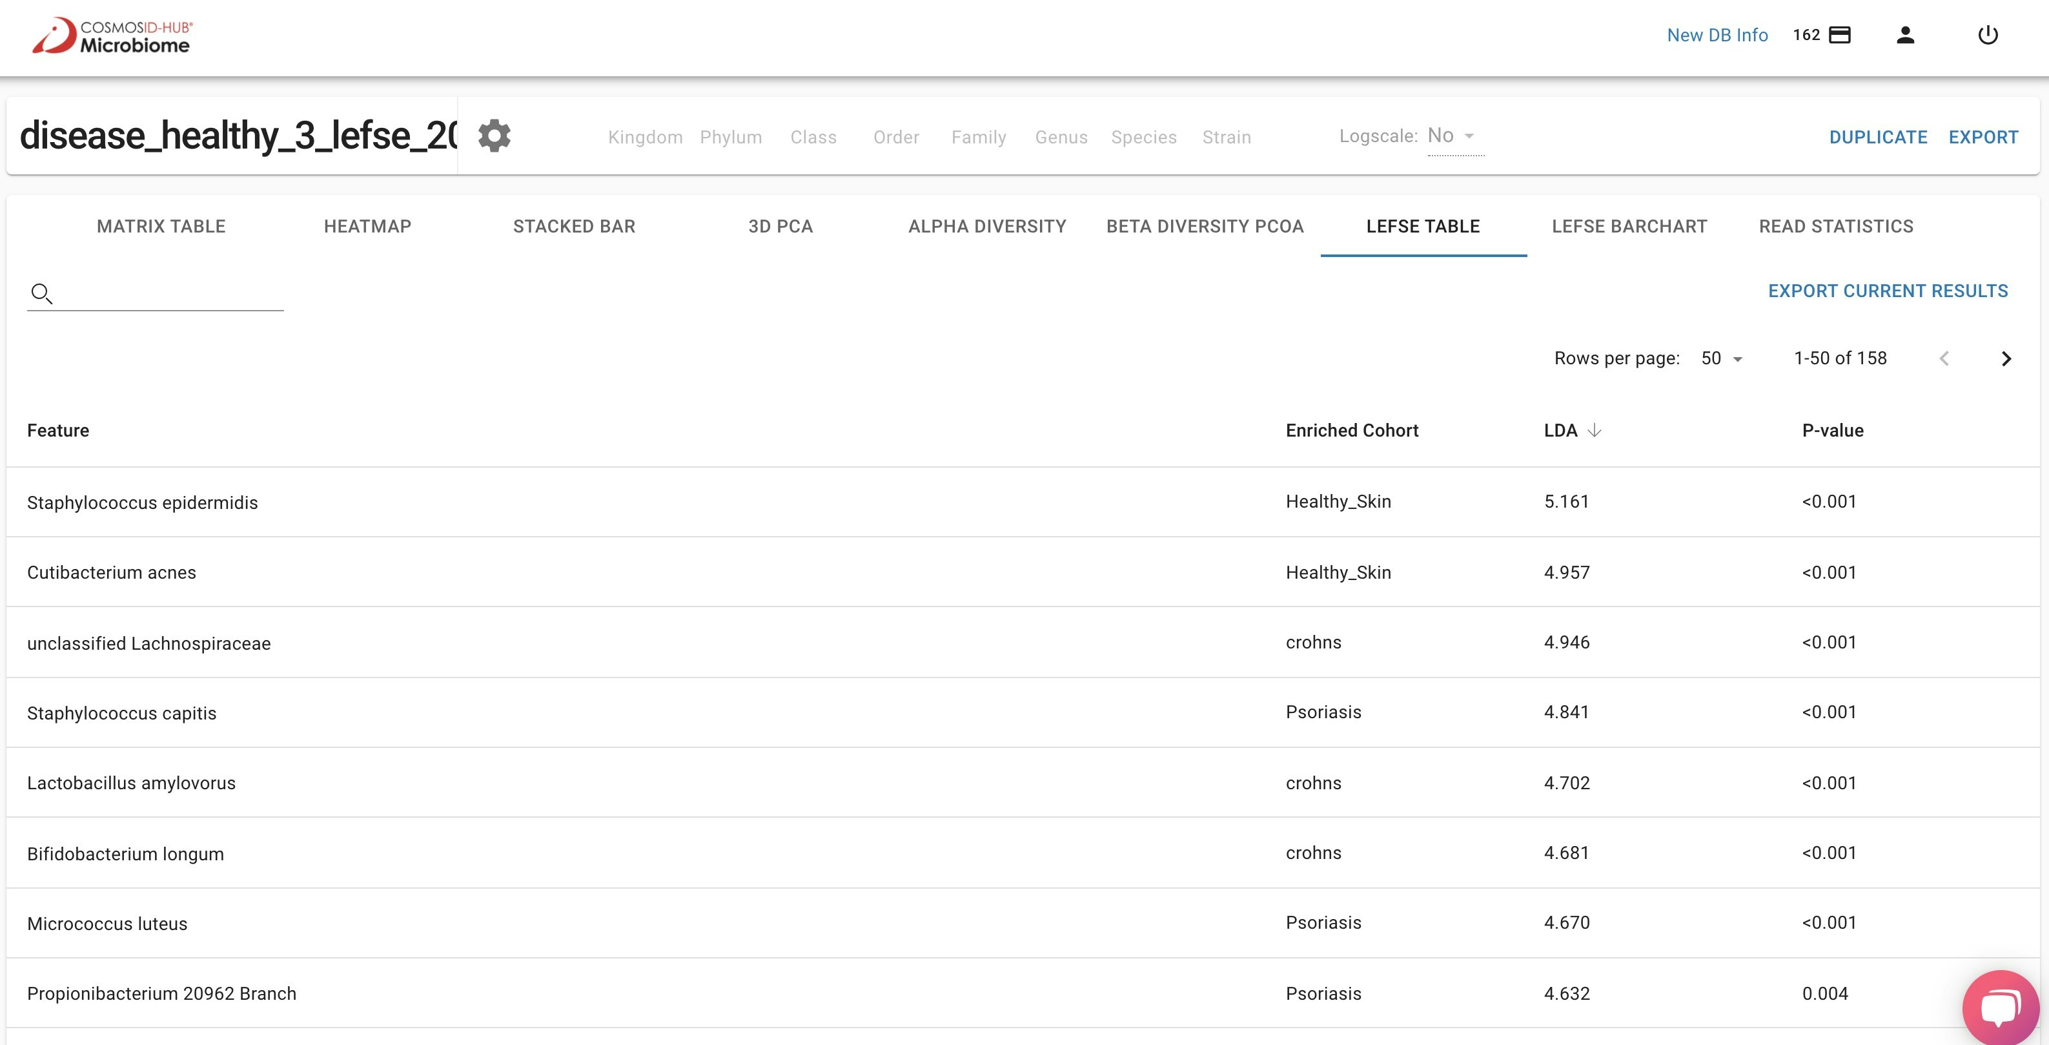The height and width of the screenshot is (1045, 2049).
Task: Open the settings gear next to the analysis title
Action: click(494, 136)
